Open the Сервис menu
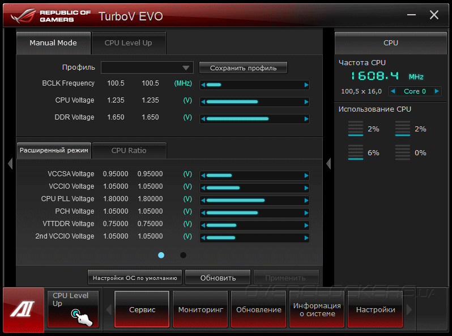The height and width of the screenshot is (336, 452). click(142, 309)
